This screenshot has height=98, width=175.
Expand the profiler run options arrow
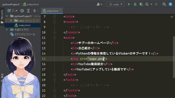[x=151, y=4]
